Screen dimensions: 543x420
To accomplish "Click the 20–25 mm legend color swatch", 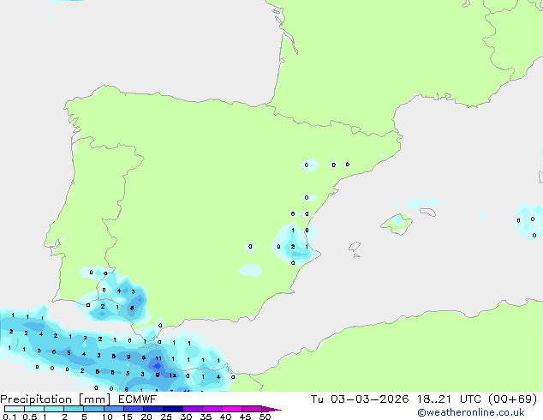I will [x=152, y=409].
